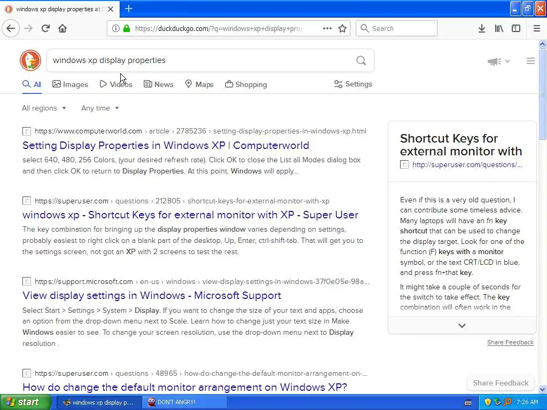Open Setting Display Properties in Windows XP result
547x410 pixels.
(x=166, y=145)
